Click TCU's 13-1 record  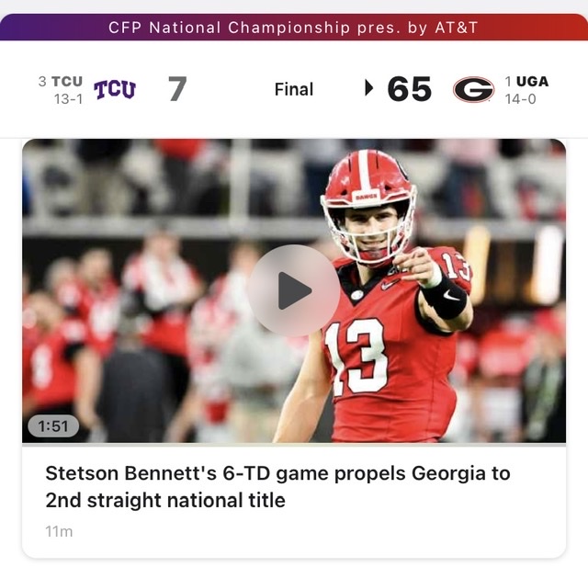pyautogui.click(x=68, y=99)
